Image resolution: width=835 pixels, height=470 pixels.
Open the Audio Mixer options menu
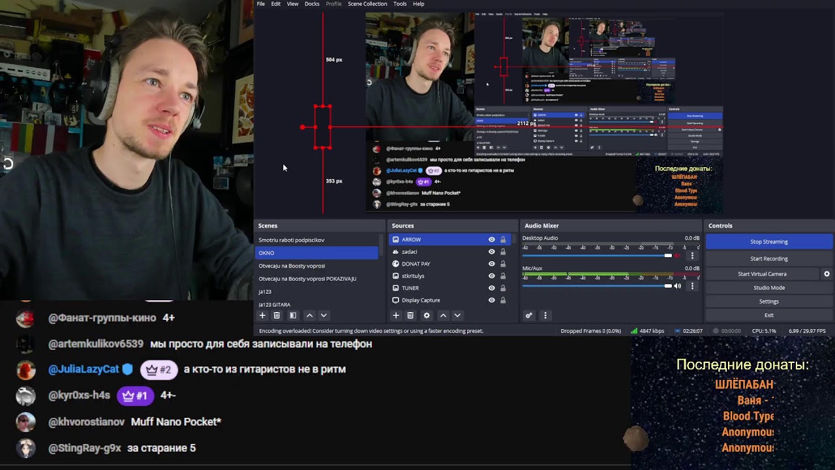[x=545, y=315]
